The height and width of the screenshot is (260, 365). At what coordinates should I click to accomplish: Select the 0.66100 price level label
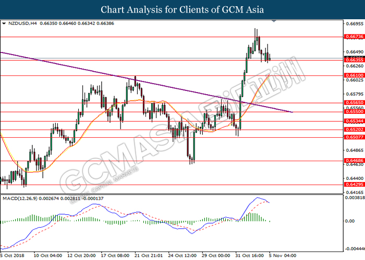pyautogui.click(x=354, y=75)
